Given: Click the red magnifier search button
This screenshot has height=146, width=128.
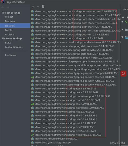Looking at the screenshot, I should click(x=123, y=74).
